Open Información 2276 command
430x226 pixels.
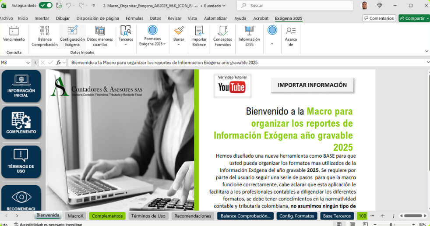(x=249, y=36)
